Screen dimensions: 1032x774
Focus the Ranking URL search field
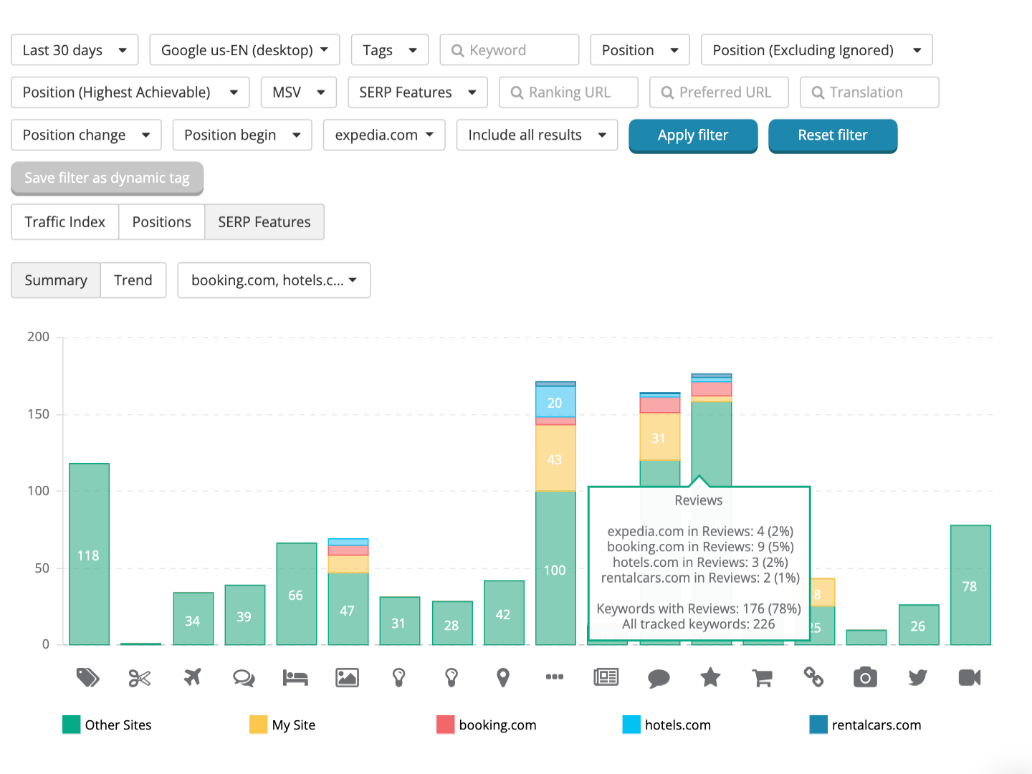[x=568, y=92]
